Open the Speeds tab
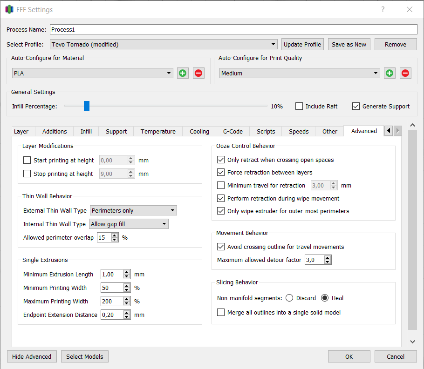The image size is (424, 369). pos(299,132)
